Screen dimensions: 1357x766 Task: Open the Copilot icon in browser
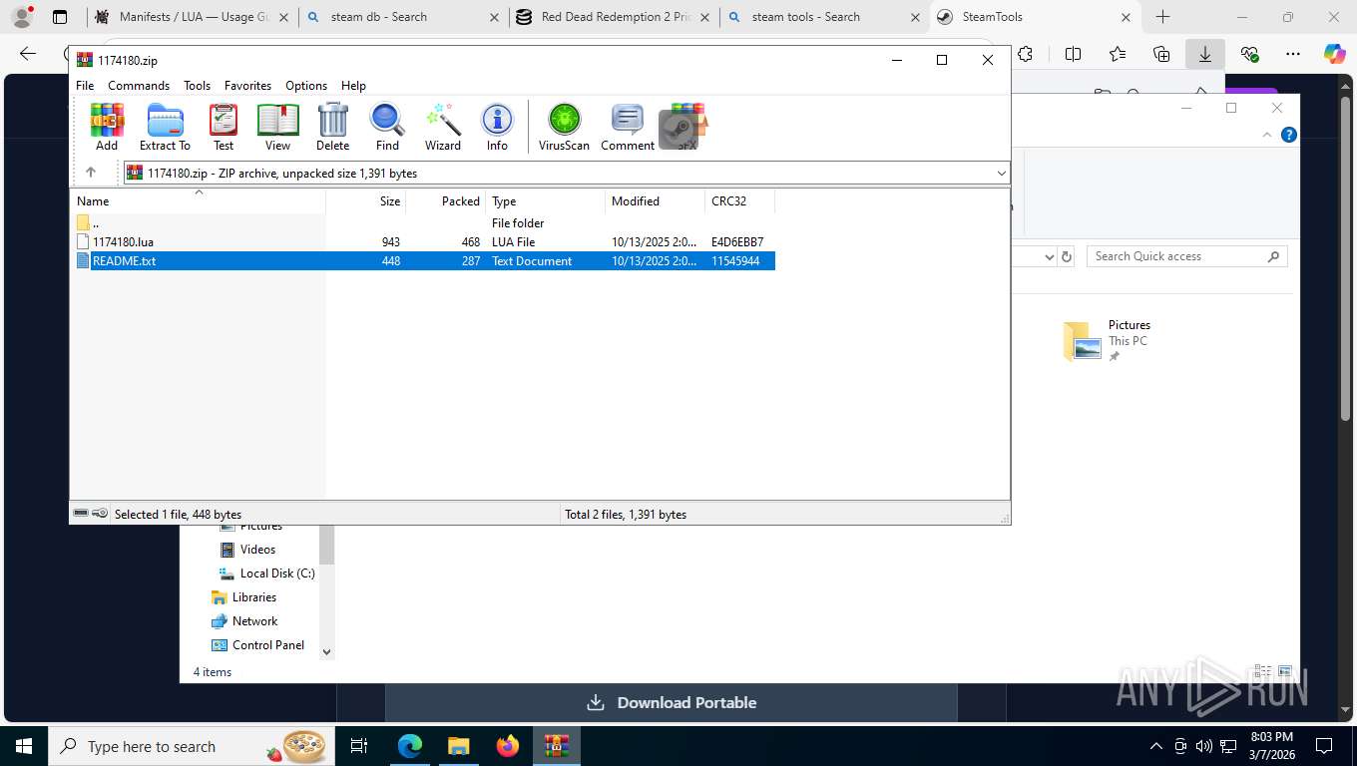[1334, 54]
